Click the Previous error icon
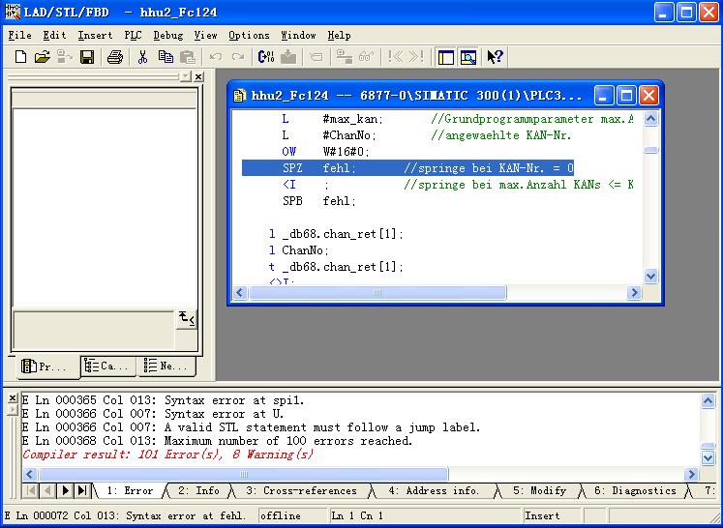 (x=395, y=57)
